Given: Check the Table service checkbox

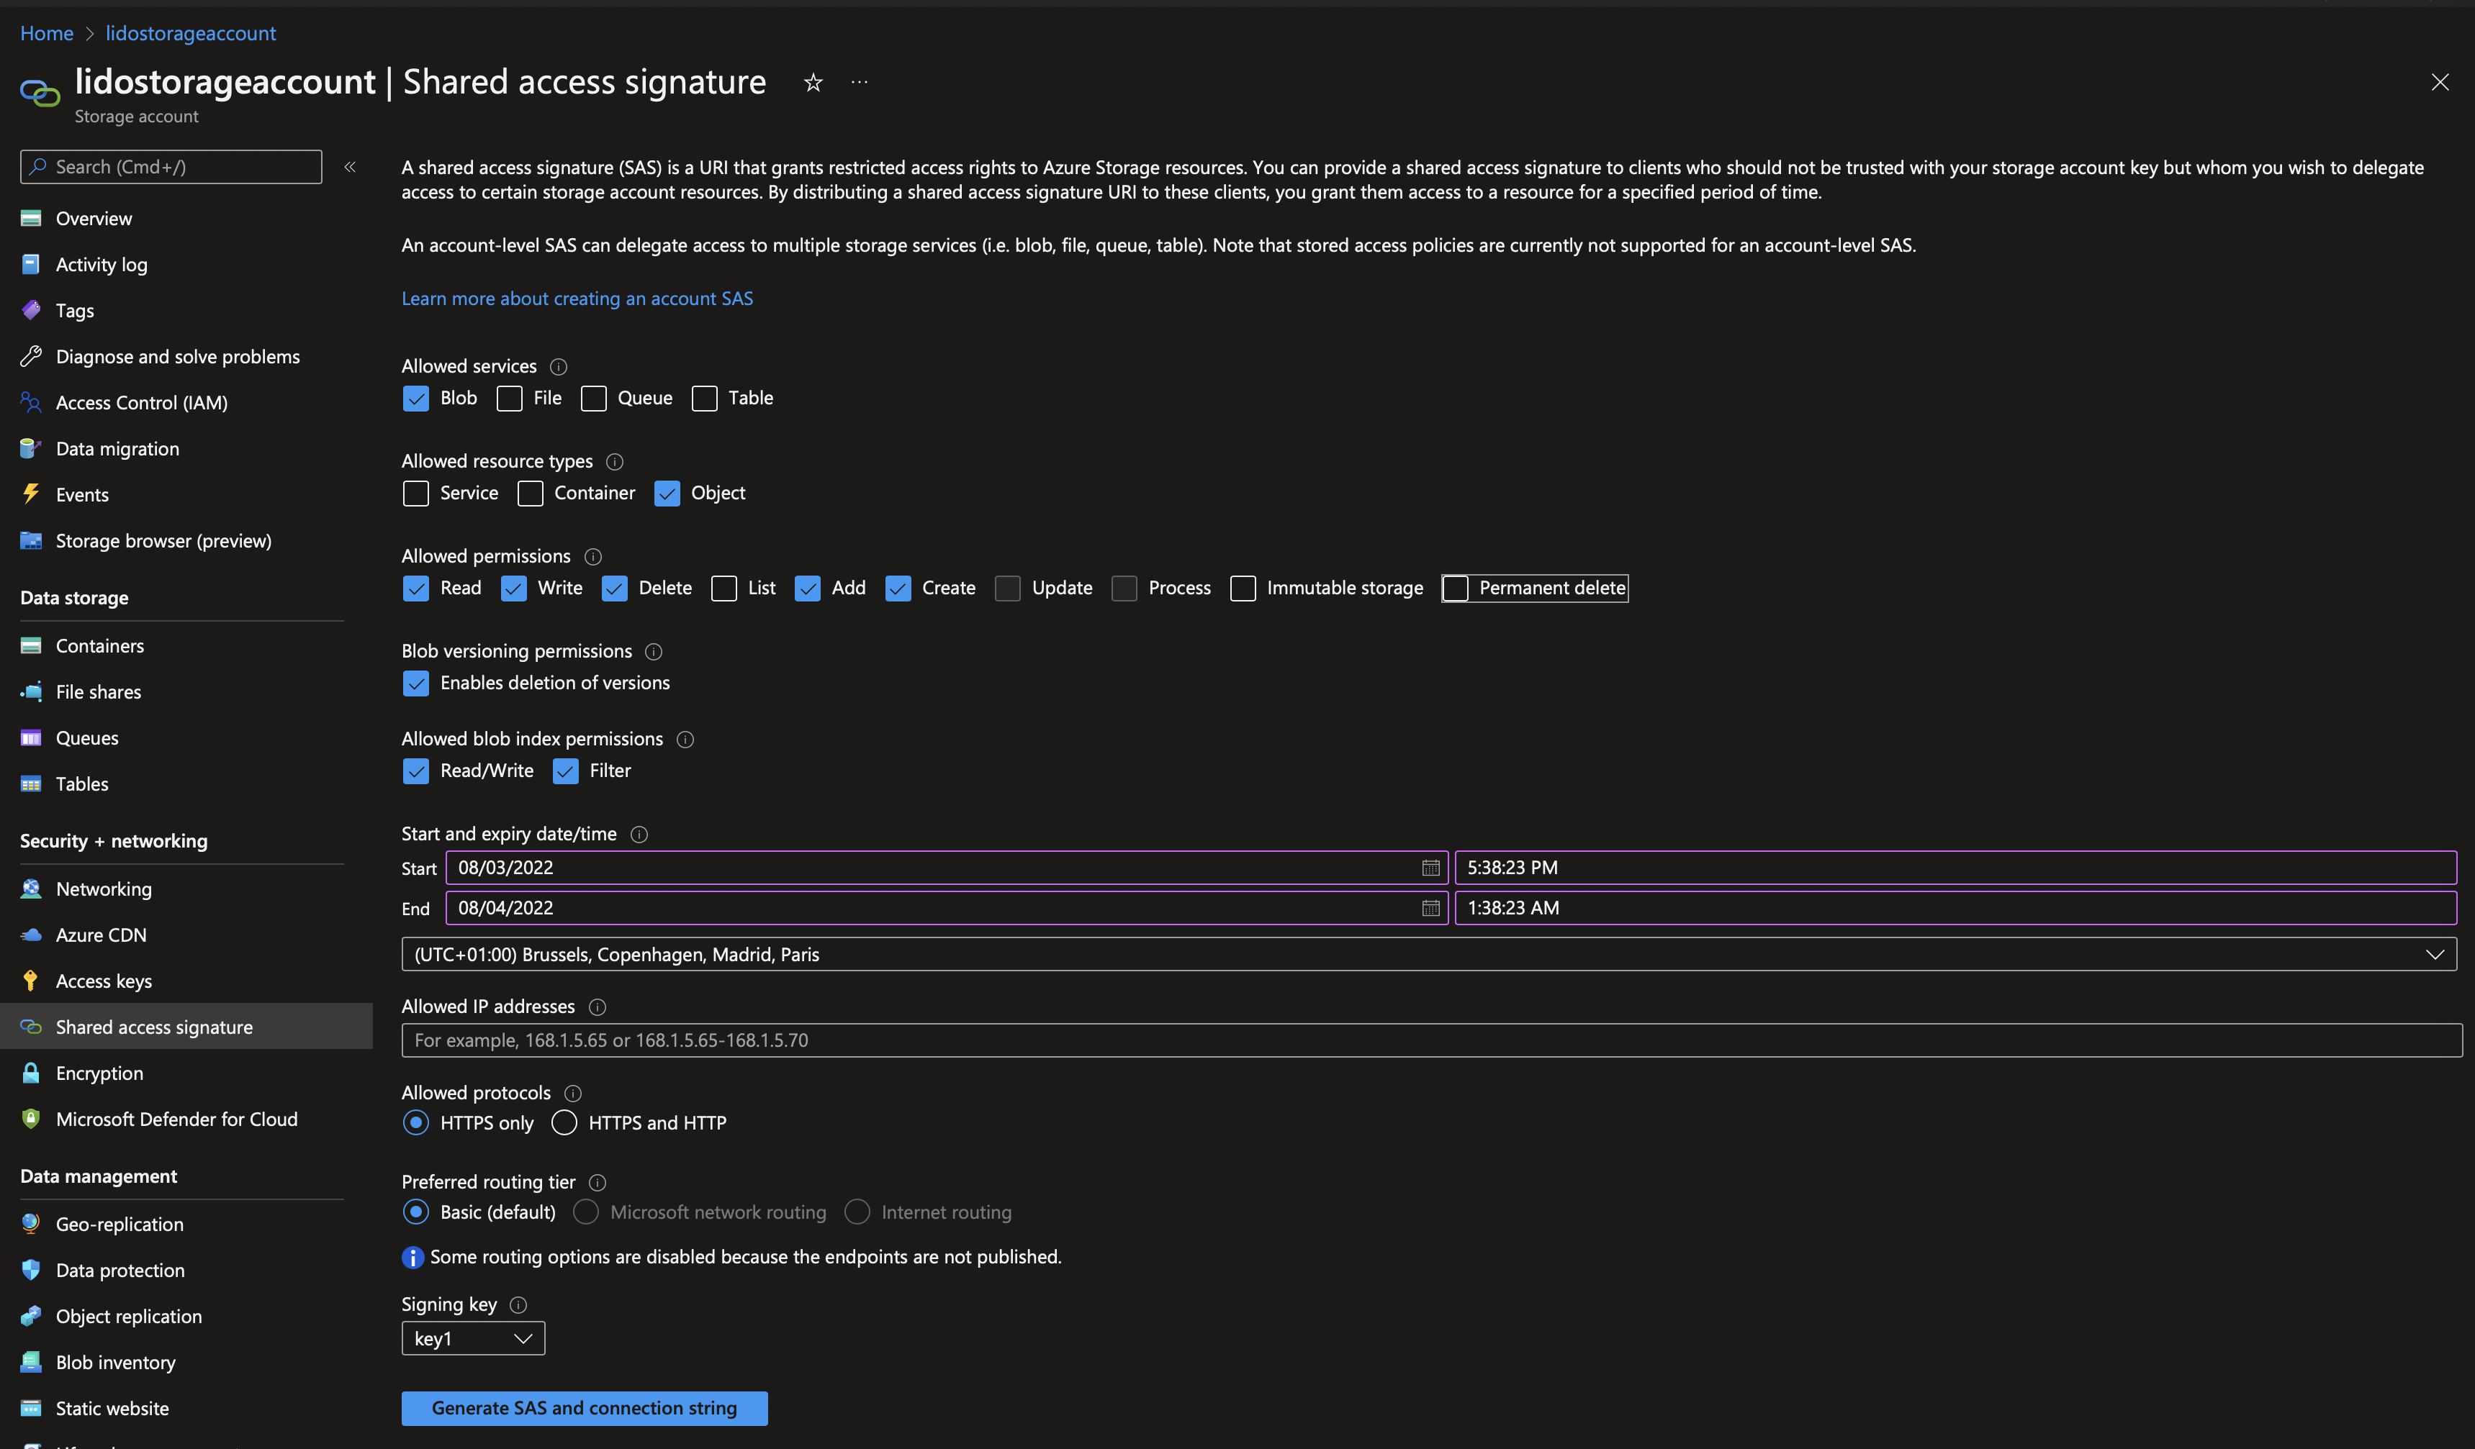Looking at the screenshot, I should coord(704,399).
